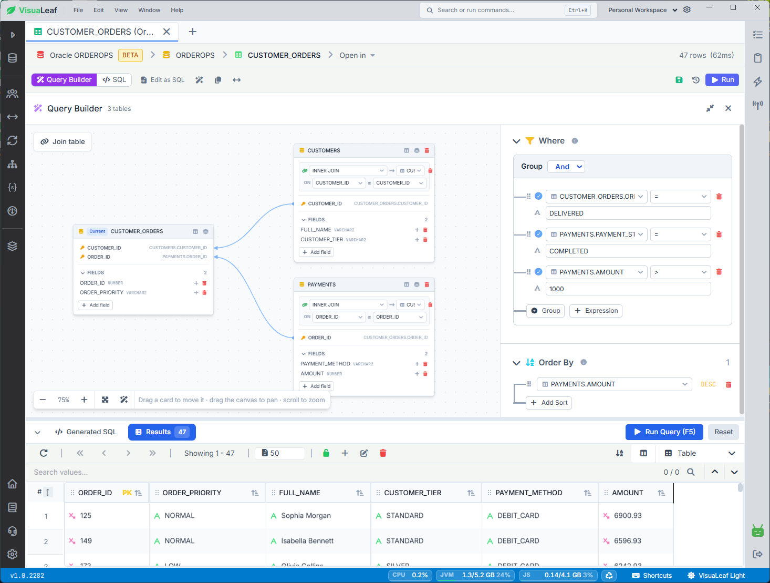Open the lightning bolt icon in right sidebar
Image resolution: width=770 pixels, height=583 pixels.
757,81
